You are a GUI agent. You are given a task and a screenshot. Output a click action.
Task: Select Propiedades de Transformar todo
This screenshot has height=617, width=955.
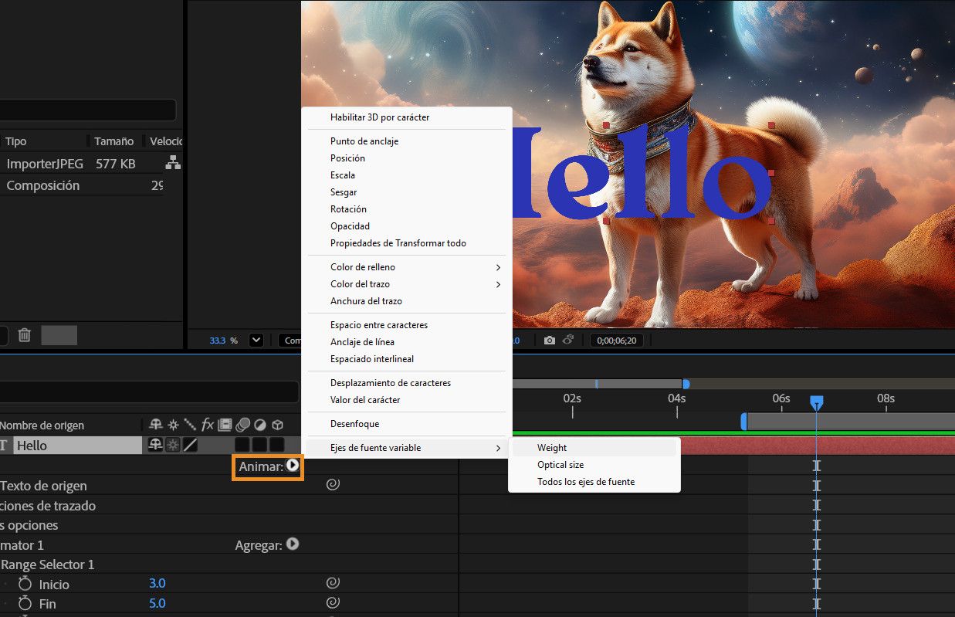[406, 243]
